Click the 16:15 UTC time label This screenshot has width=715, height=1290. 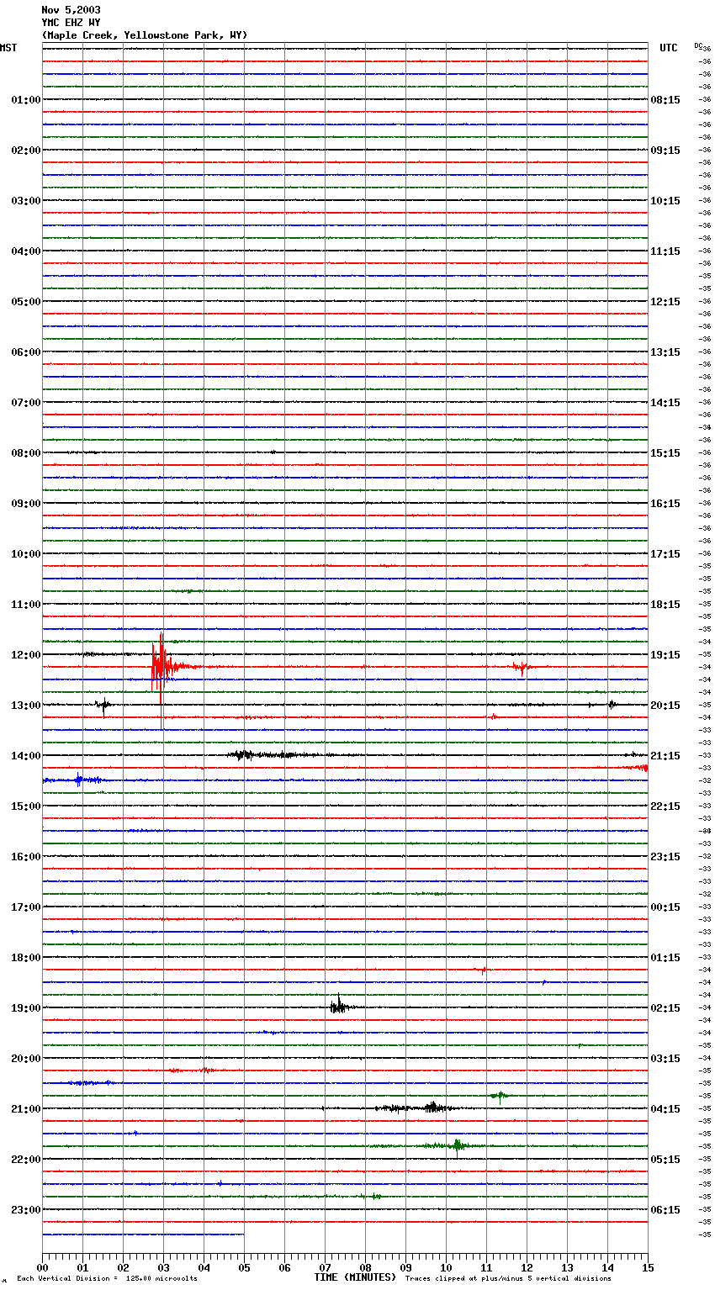(665, 504)
